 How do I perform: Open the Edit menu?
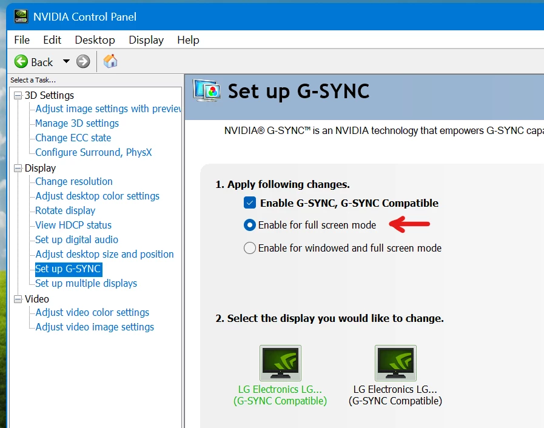coord(52,40)
